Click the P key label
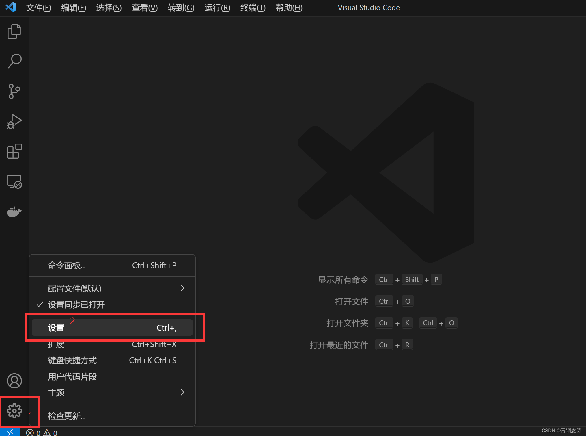Viewport: 586px width, 436px height. (x=436, y=279)
